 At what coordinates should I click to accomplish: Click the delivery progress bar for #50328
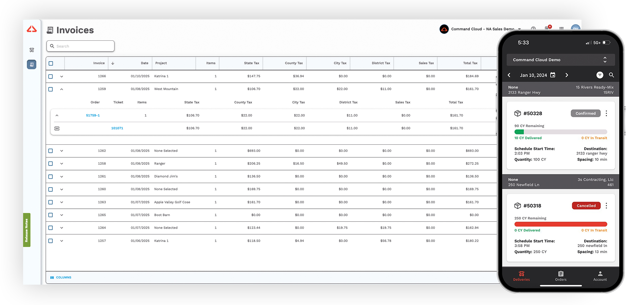[x=560, y=132]
